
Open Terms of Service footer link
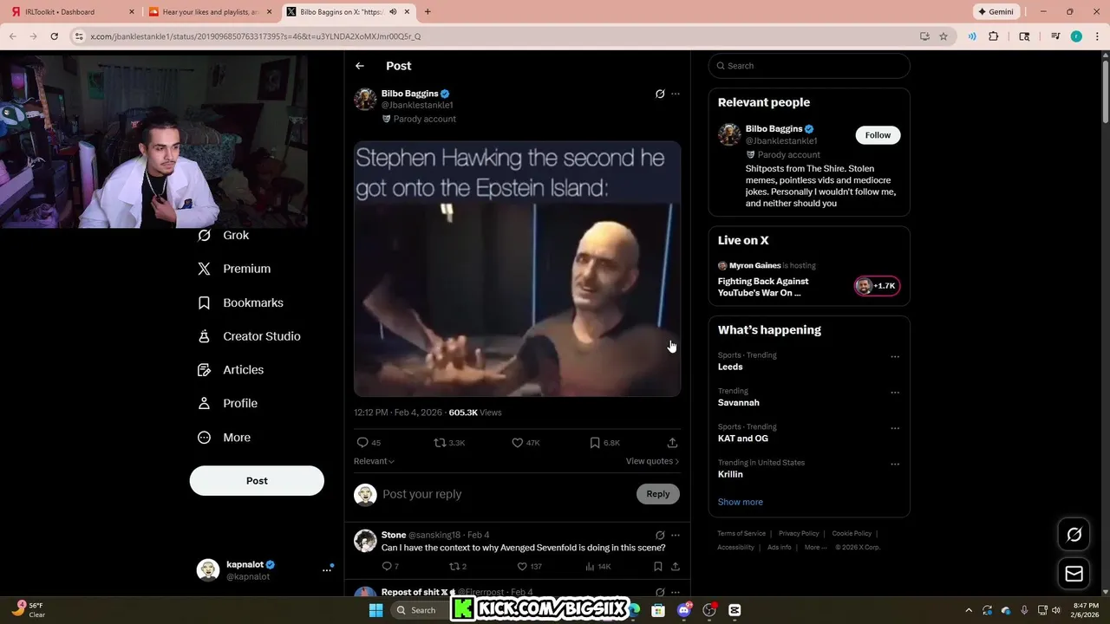tap(741, 534)
